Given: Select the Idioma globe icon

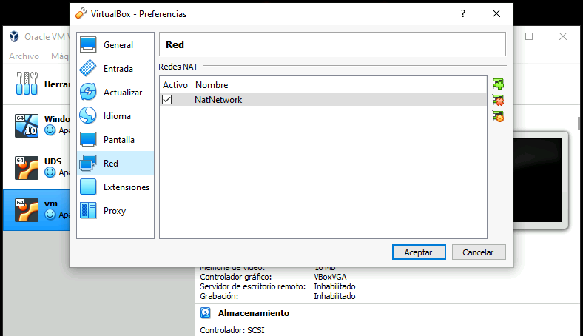Looking at the screenshot, I should coord(88,115).
